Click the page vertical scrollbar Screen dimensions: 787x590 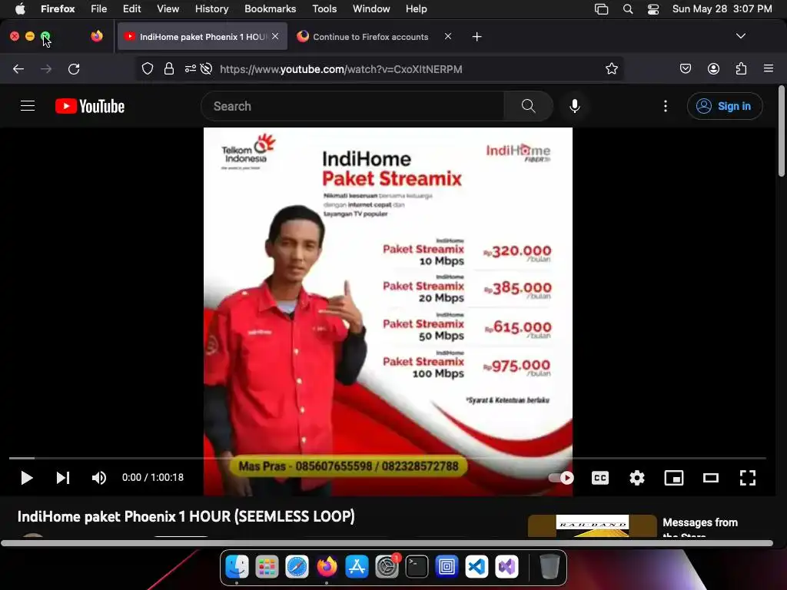[x=781, y=131]
